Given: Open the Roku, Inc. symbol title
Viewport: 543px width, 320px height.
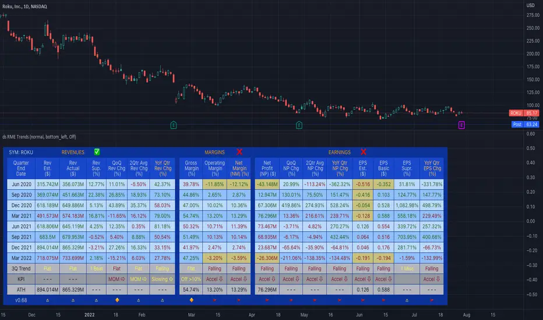Looking at the screenshot, I should 31,5.
